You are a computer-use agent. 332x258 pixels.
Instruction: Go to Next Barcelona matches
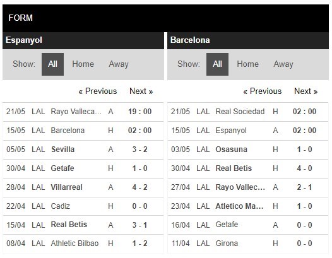click(x=305, y=91)
